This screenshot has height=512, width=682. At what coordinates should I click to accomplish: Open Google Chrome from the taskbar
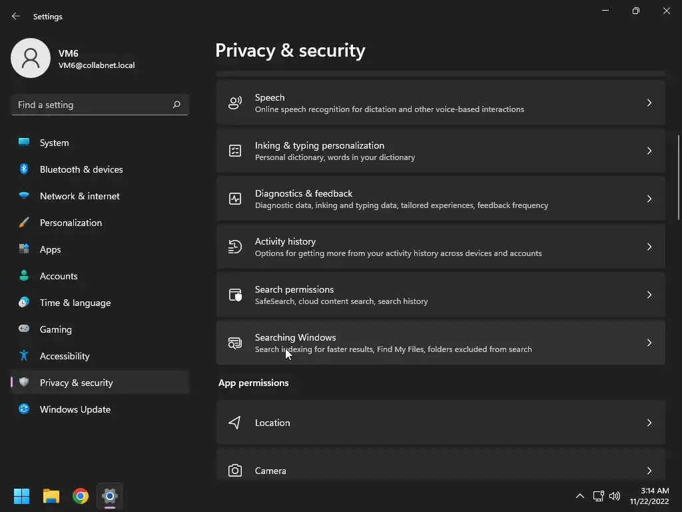click(x=81, y=496)
